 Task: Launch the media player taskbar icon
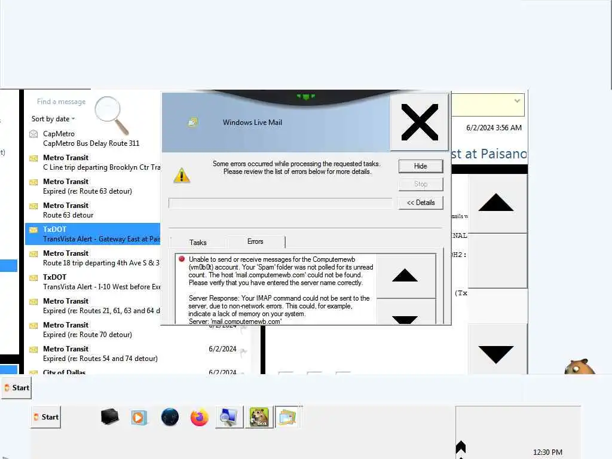(x=139, y=418)
